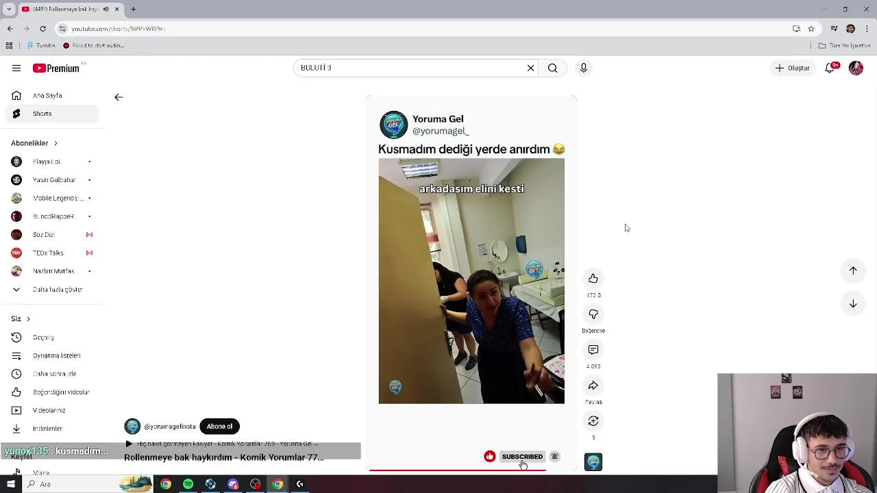Open the Windows Start menu
Image resolution: width=877 pixels, height=493 pixels.
tap(11, 484)
